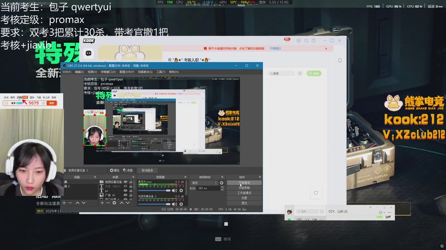
Task: Open OBS 配置文件(P) menu
Action: click(127, 72)
